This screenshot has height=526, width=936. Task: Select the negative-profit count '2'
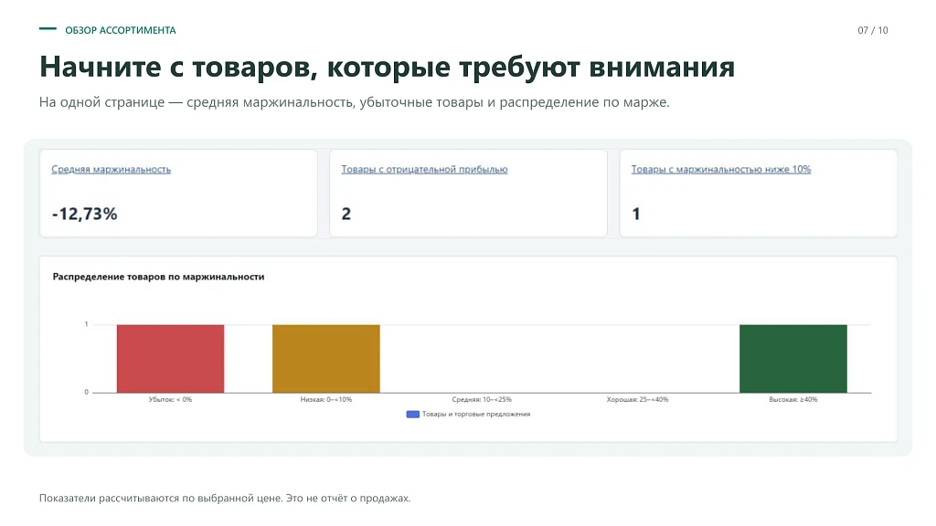click(346, 214)
